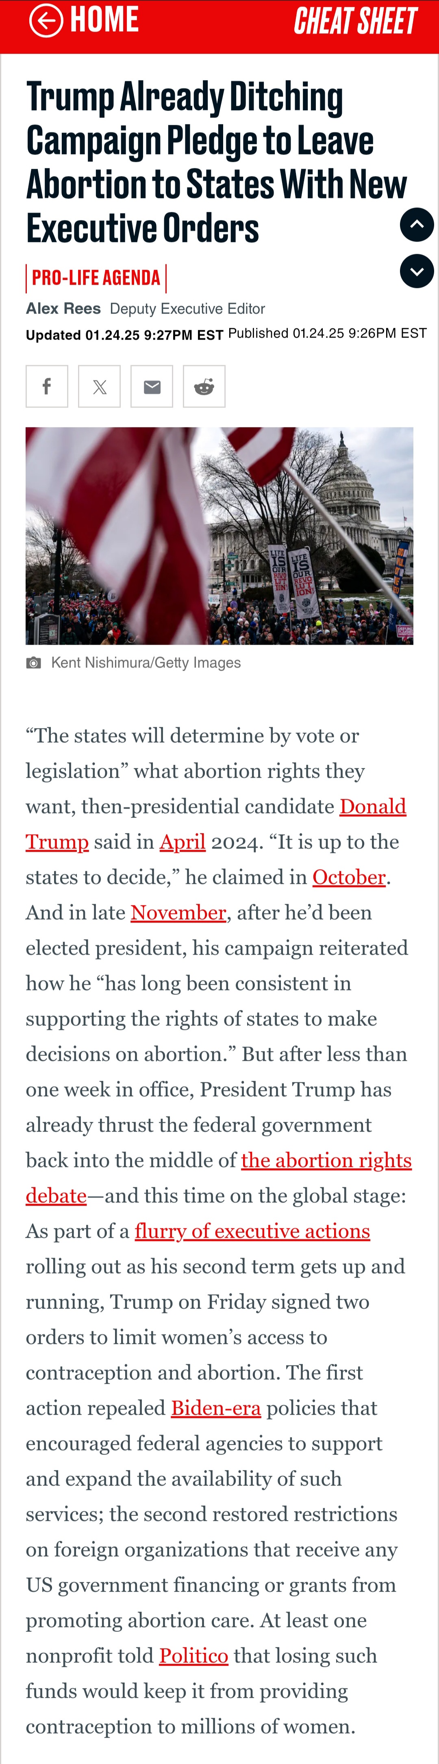Share the article on Reddit

tap(204, 386)
